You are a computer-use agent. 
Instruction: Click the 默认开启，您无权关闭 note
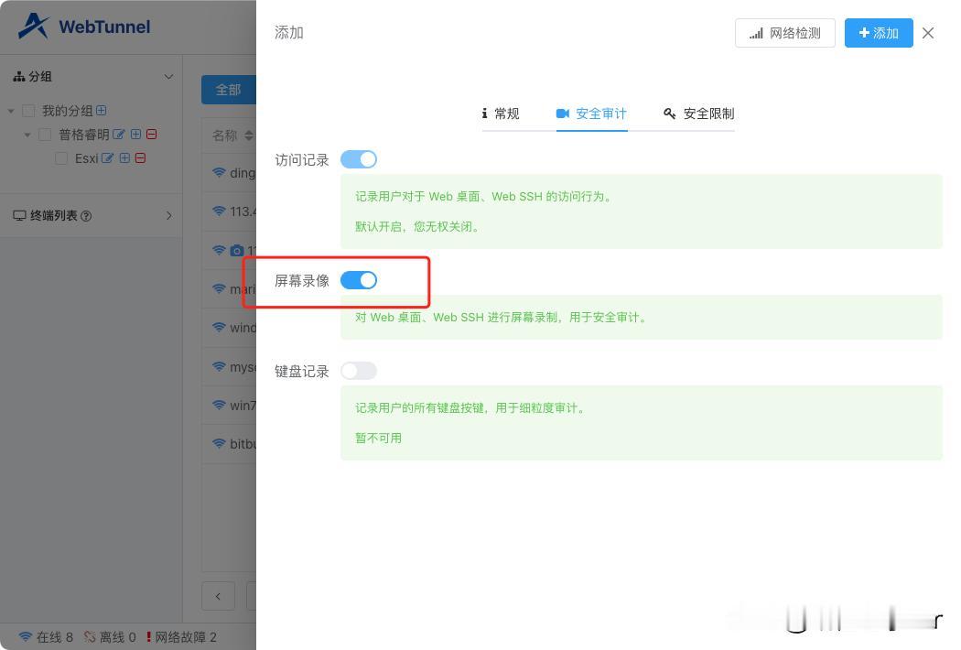tap(418, 226)
